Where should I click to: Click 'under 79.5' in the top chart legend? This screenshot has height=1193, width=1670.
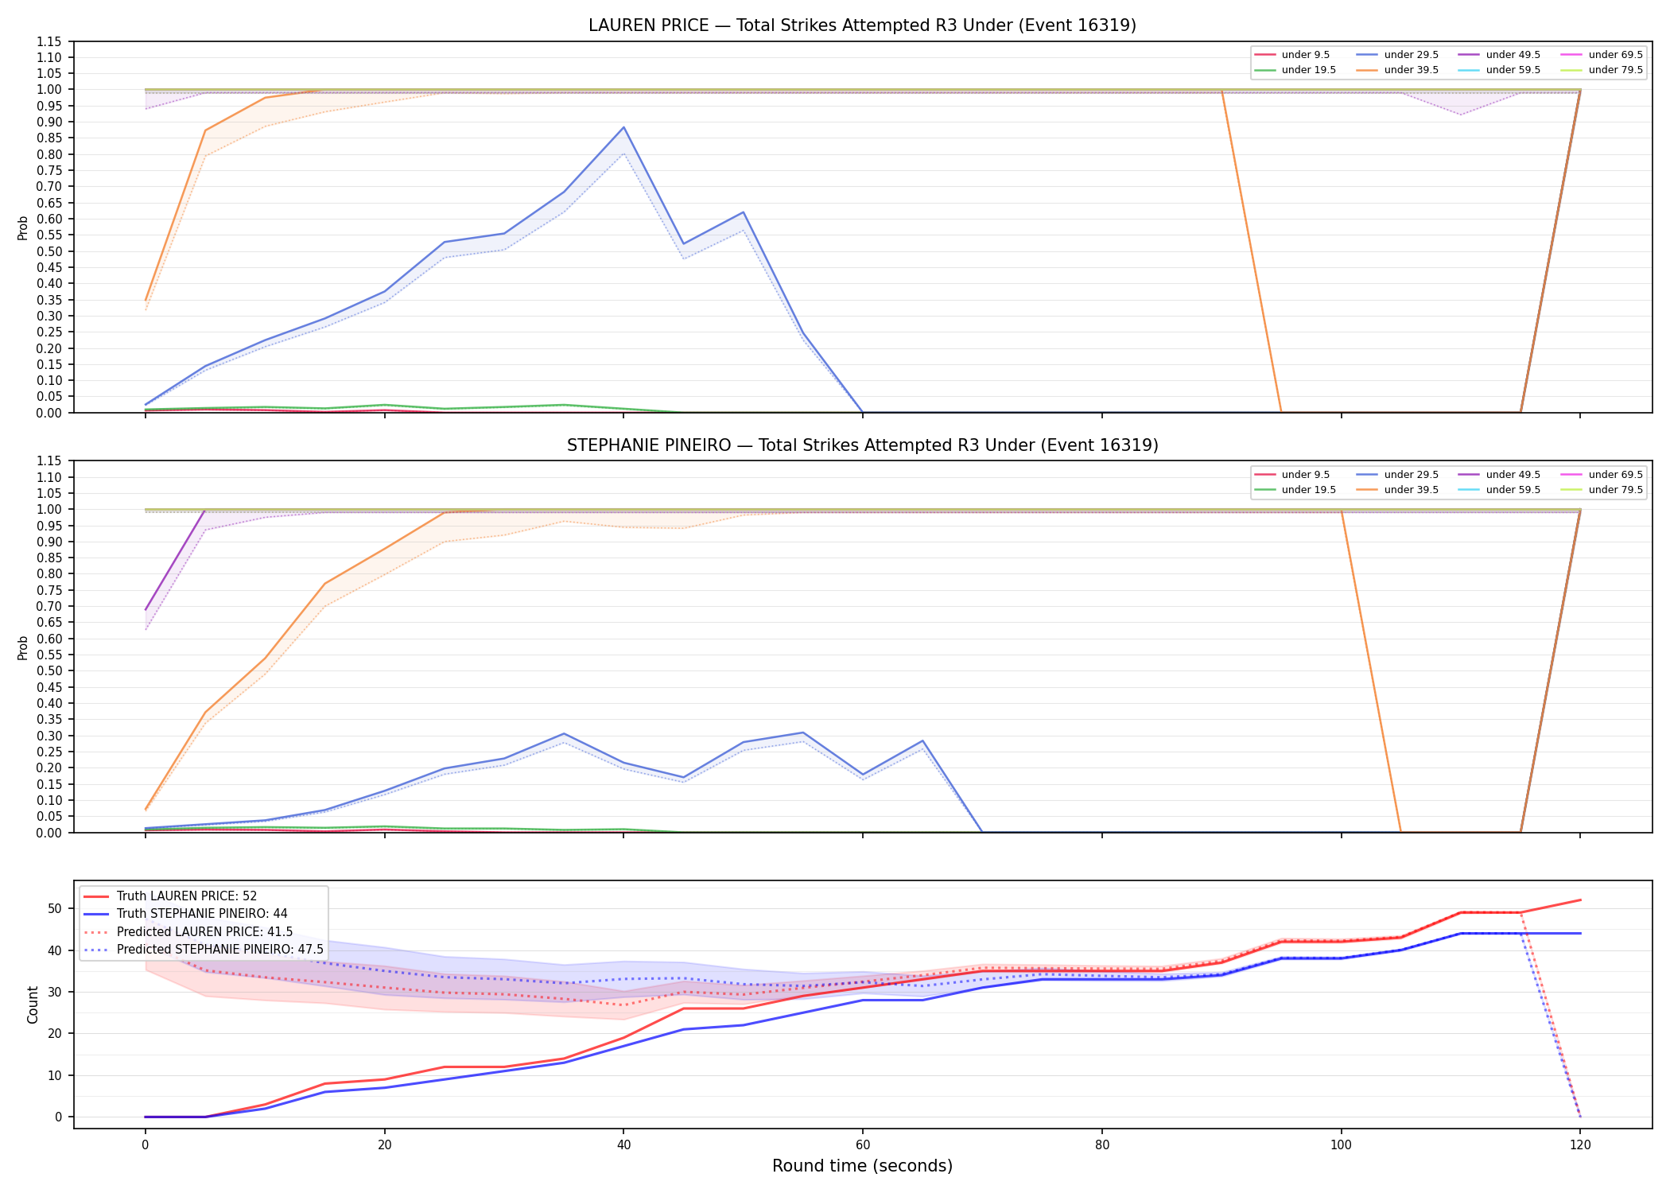[x=1615, y=70]
